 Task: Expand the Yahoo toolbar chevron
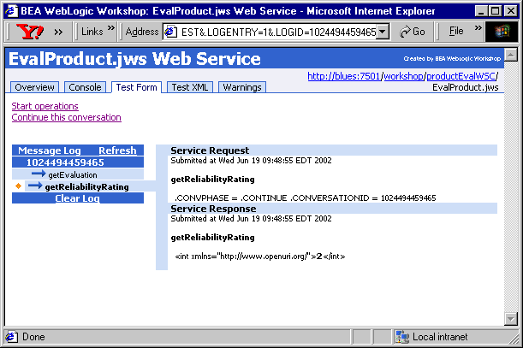[x=58, y=32]
